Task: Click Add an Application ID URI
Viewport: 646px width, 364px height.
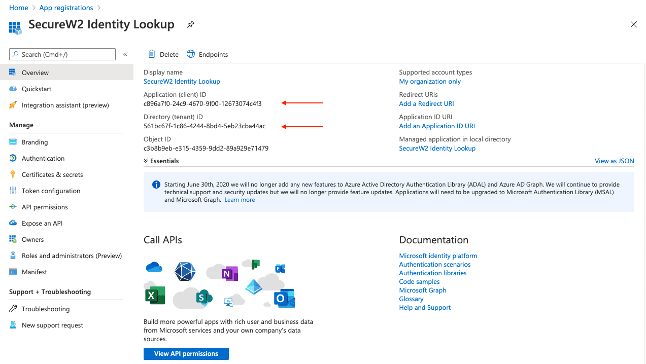Action: (437, 126)
